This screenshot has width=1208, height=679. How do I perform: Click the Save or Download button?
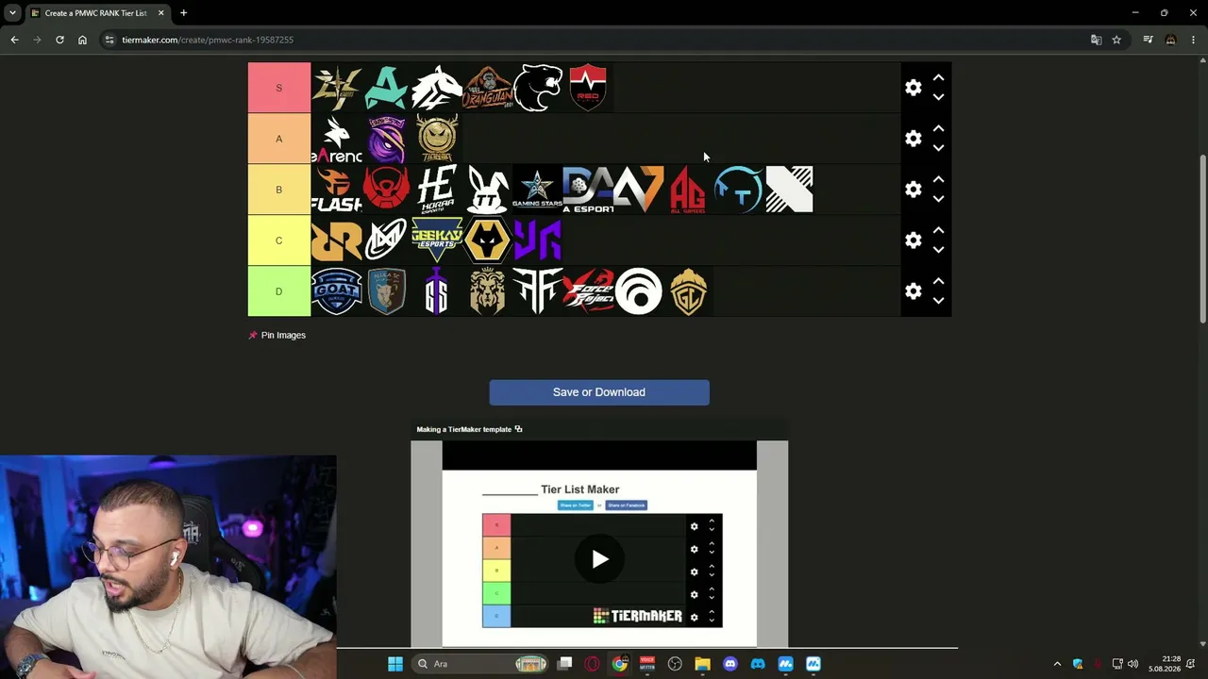click(599, 392)
